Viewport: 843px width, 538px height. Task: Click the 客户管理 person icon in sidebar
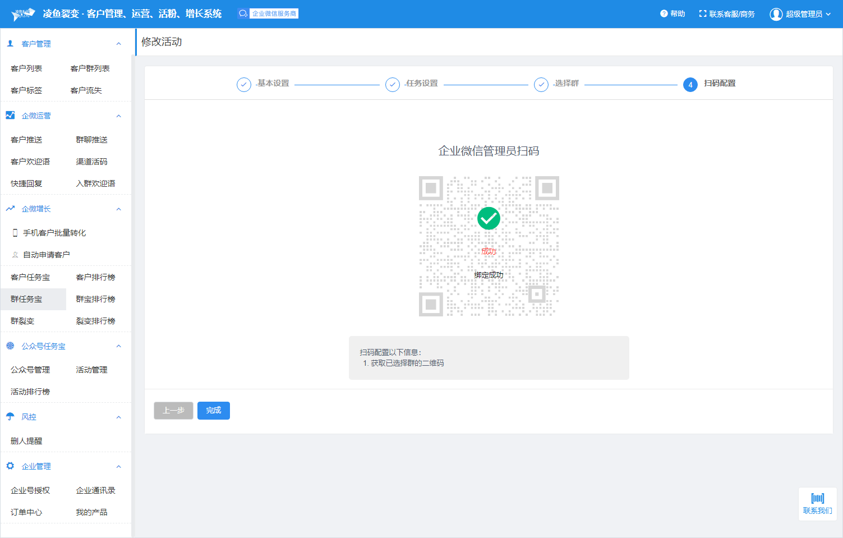[x=10, y=43]
